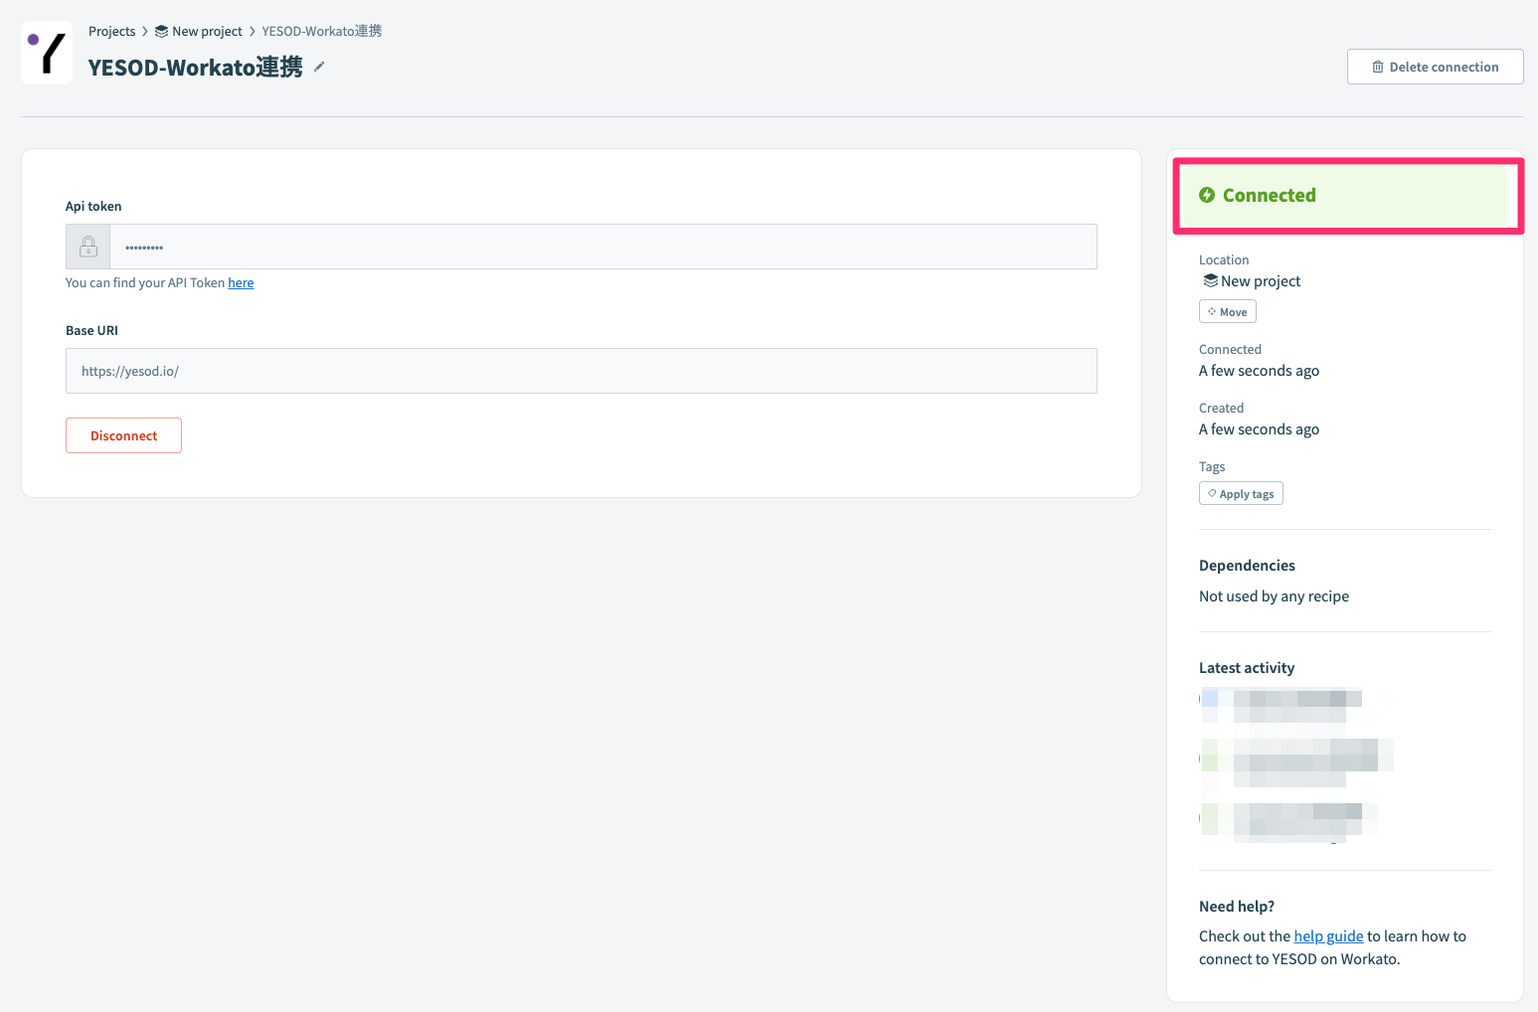Click the Apply tags button
Viewport: 1538px width, 1012px height.
pyautogui.click(x=1241, y=494)
